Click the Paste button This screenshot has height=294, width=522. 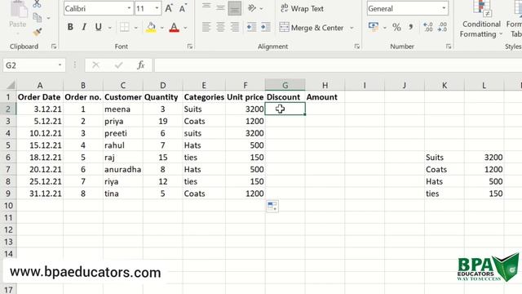pyautogui.click(x=18, y=16)
